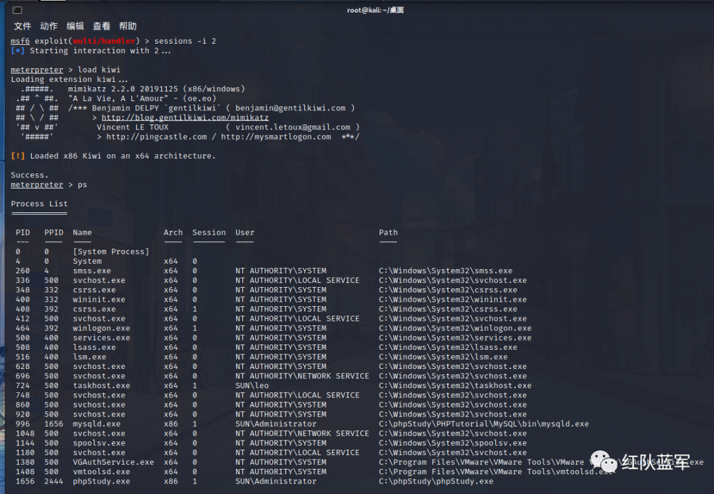Open the 文件 menu

(x=22, y=26)
